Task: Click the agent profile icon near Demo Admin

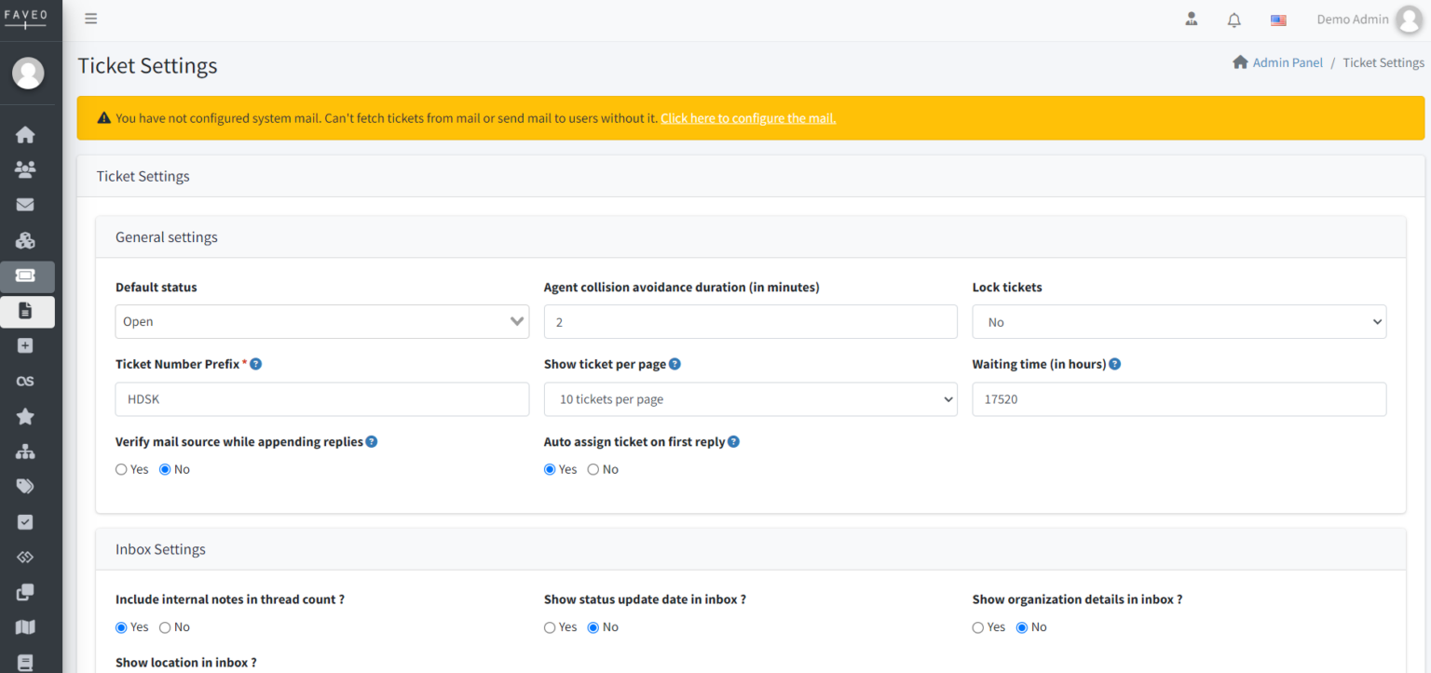Action: 1191,19
